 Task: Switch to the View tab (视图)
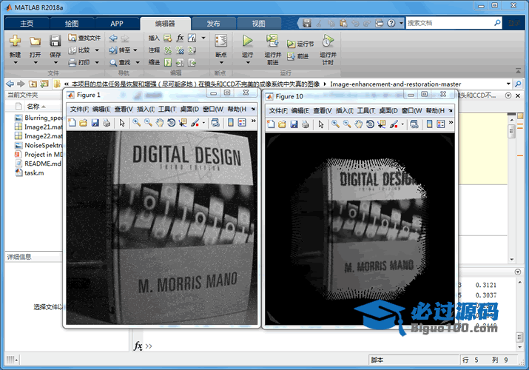tap(259, 23)
